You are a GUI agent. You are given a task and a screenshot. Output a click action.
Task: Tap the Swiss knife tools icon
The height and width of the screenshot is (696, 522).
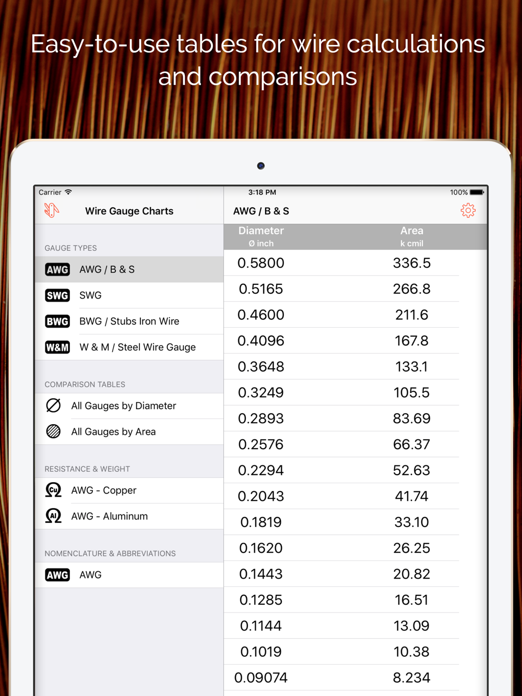pos(51,210)
